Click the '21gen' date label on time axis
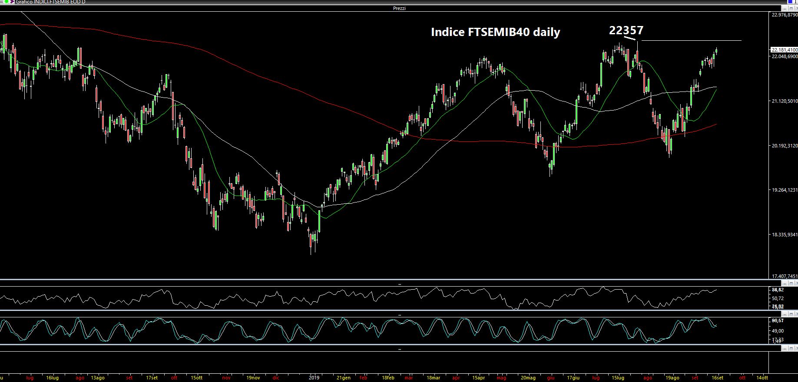 [343, 378]
